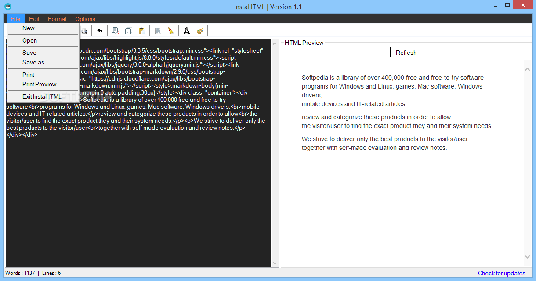Click the copy toolbar icon
Viewport: 536px width, 281px height.
[128, 31]
